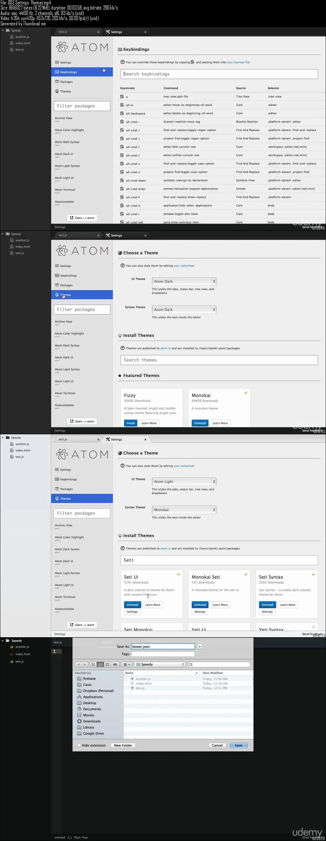Close the test.js tab in the Keybindings frame

point(98,32)
